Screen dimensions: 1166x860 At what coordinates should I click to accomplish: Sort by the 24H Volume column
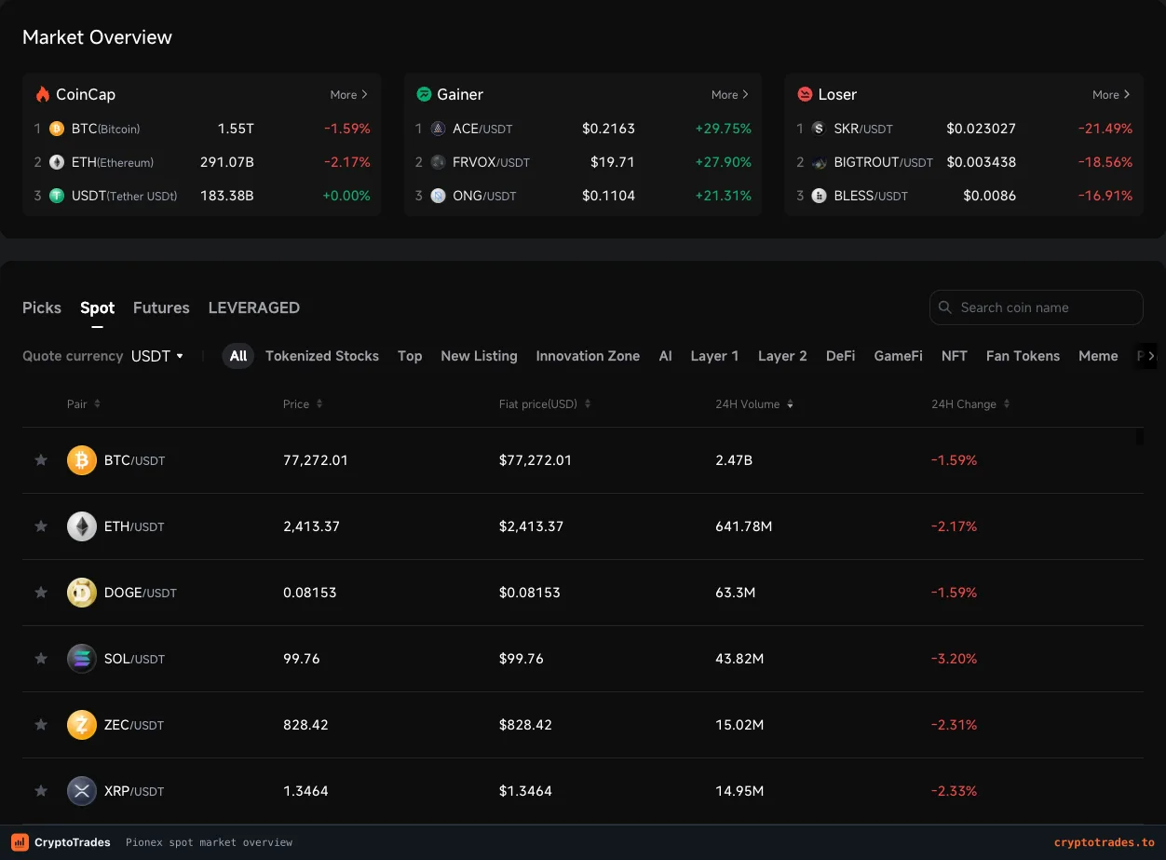755,404
